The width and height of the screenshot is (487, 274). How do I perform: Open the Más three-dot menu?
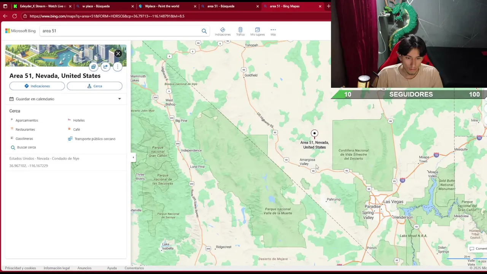click(273, 32)
